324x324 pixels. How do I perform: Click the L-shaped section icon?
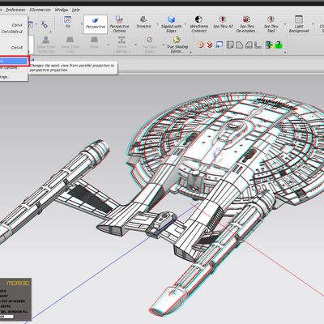click(x=258, y=45)
